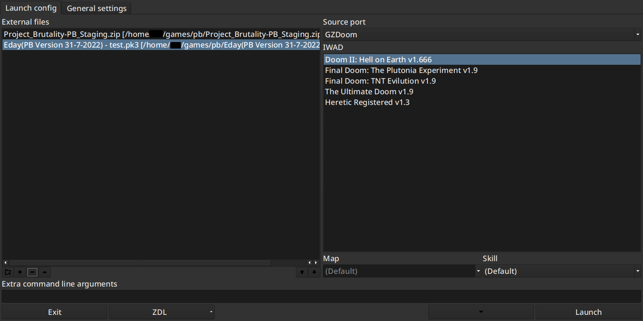The image size is (643, 321).
Task: Click the rightmost scroll arrow of the file list
Action: coord(316,262)
